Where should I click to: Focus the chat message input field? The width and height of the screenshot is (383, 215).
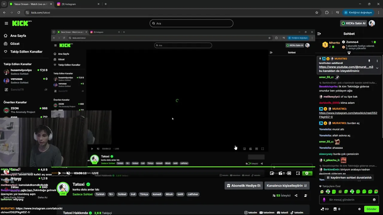click(x=349, y=199)
